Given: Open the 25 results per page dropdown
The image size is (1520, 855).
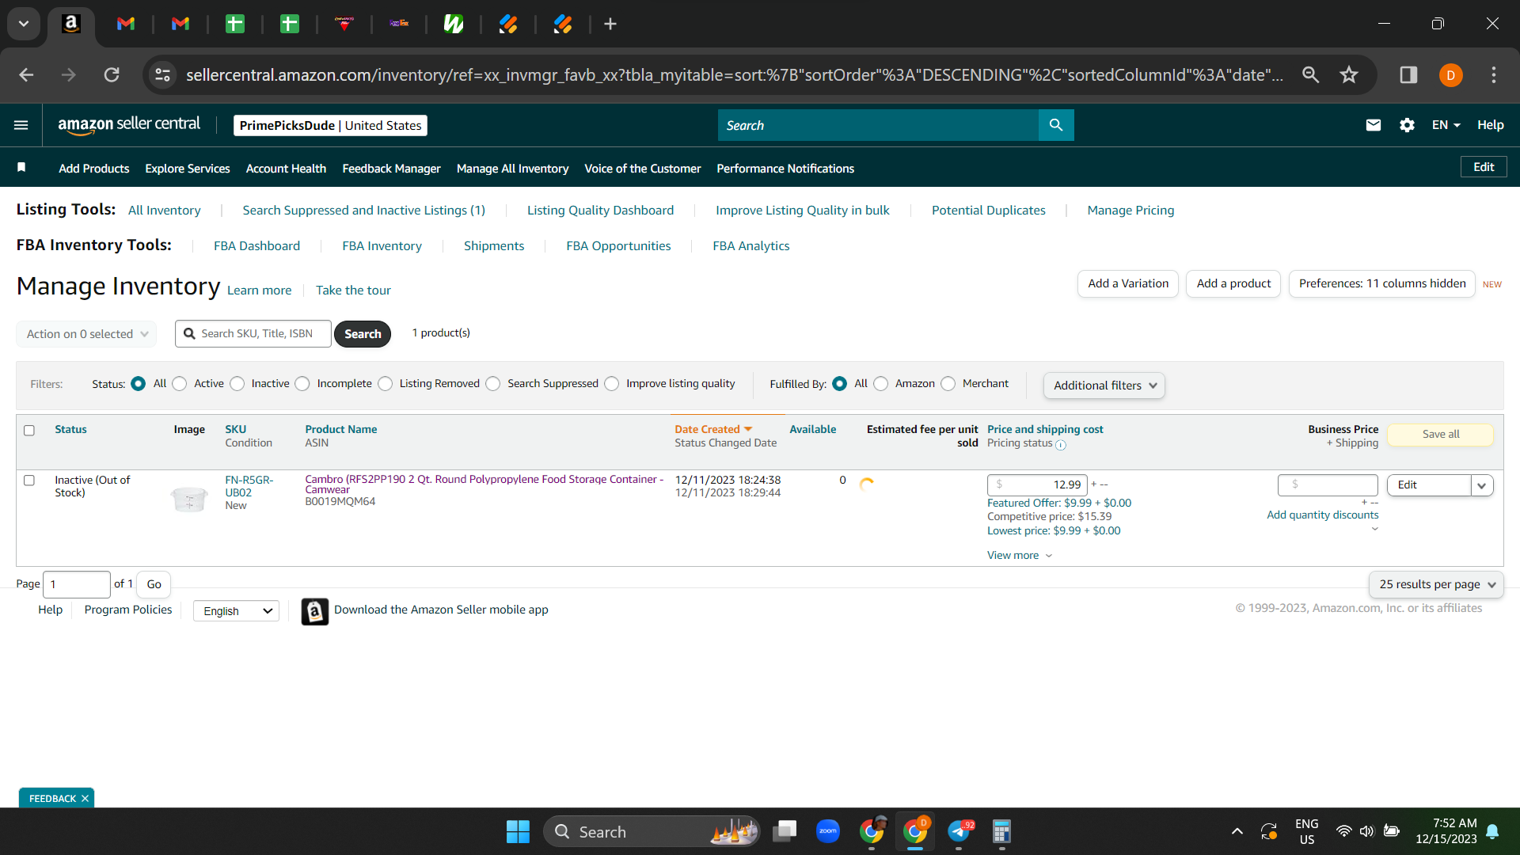Looking at the screenshot, I should (1436, 584).
